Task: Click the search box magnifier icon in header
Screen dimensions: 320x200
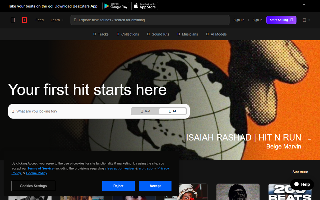Action: [x=75, y=20]
